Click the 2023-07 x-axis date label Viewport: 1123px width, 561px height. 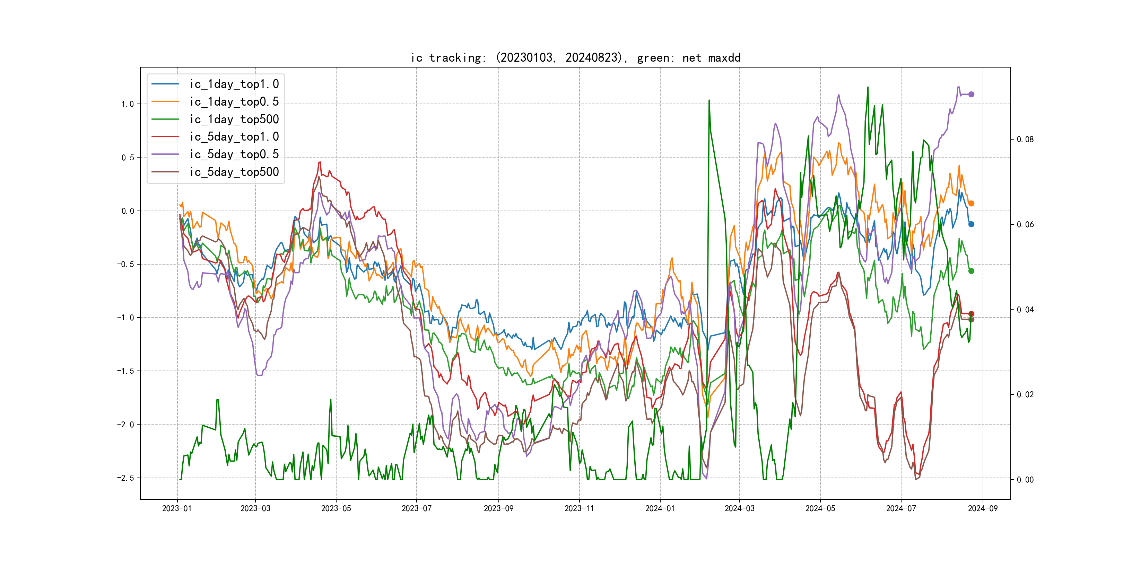click(416, 508)
